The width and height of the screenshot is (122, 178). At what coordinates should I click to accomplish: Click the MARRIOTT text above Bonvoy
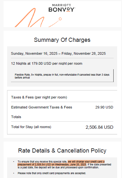(x=60, y=5)
